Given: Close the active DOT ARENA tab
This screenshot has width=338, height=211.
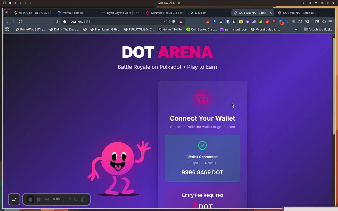Looking at the screenshot, I should tap(271, 13).
